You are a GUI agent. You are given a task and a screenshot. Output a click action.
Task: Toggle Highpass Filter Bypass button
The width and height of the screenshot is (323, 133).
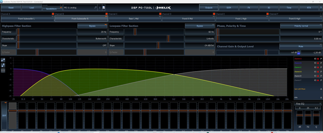(92, 26)
